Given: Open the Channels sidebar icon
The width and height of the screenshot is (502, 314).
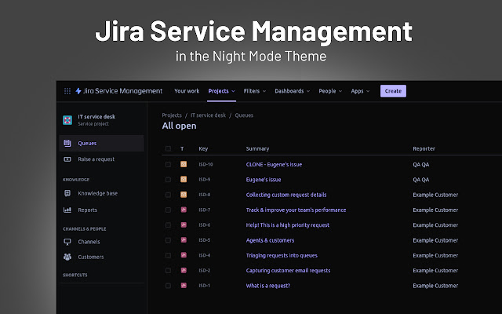Looking at the screenshot, I should tap(67, 242).
